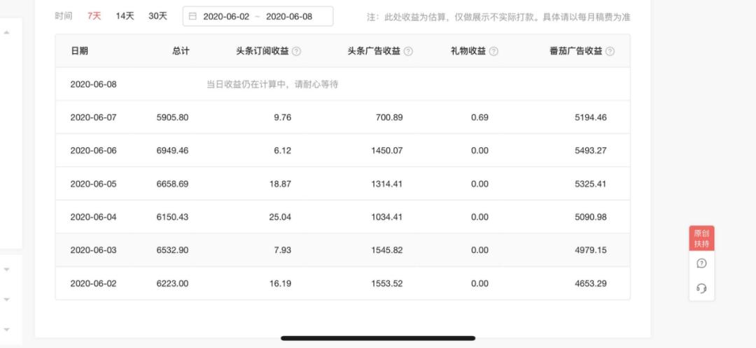Open help tooltip for 头条广告收益
The width and height of the screenshot is (756, 348).
click(x=408, y=52)
